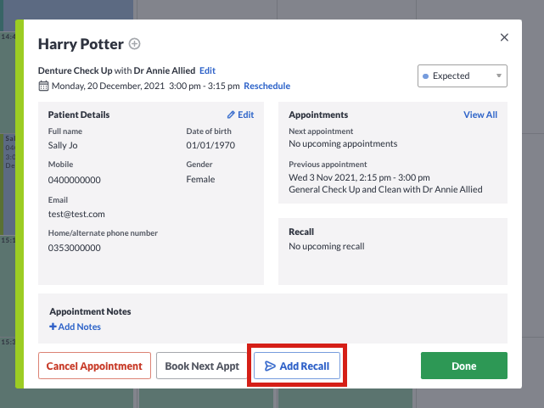Click the gender value Female
544x408 pixels.
coord(200,179)
